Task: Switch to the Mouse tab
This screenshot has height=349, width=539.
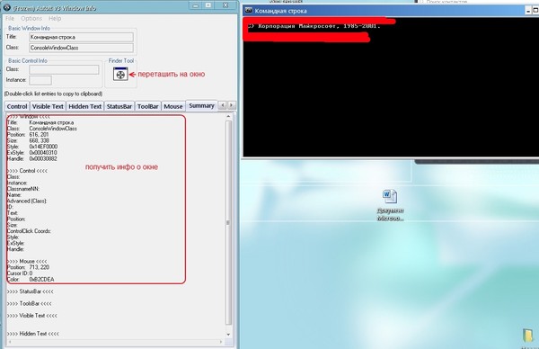Action: tap(172, 106)
